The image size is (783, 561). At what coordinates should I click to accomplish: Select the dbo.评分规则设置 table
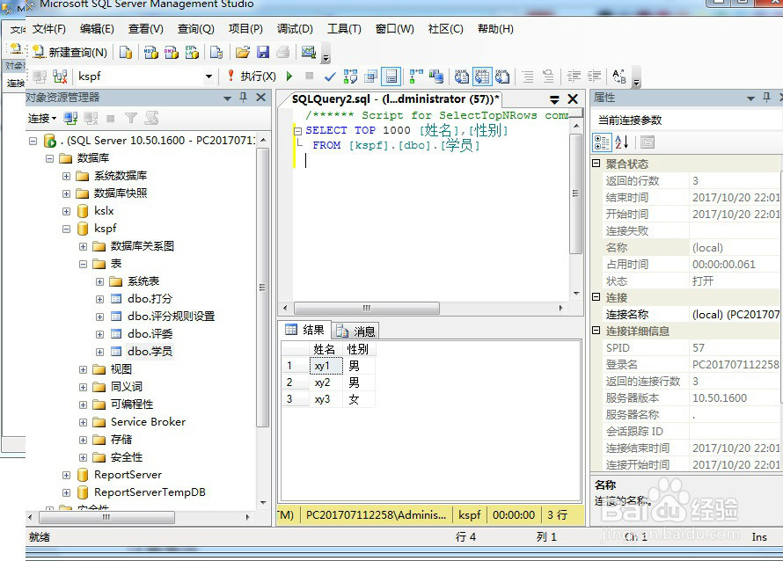coord(171,316)
